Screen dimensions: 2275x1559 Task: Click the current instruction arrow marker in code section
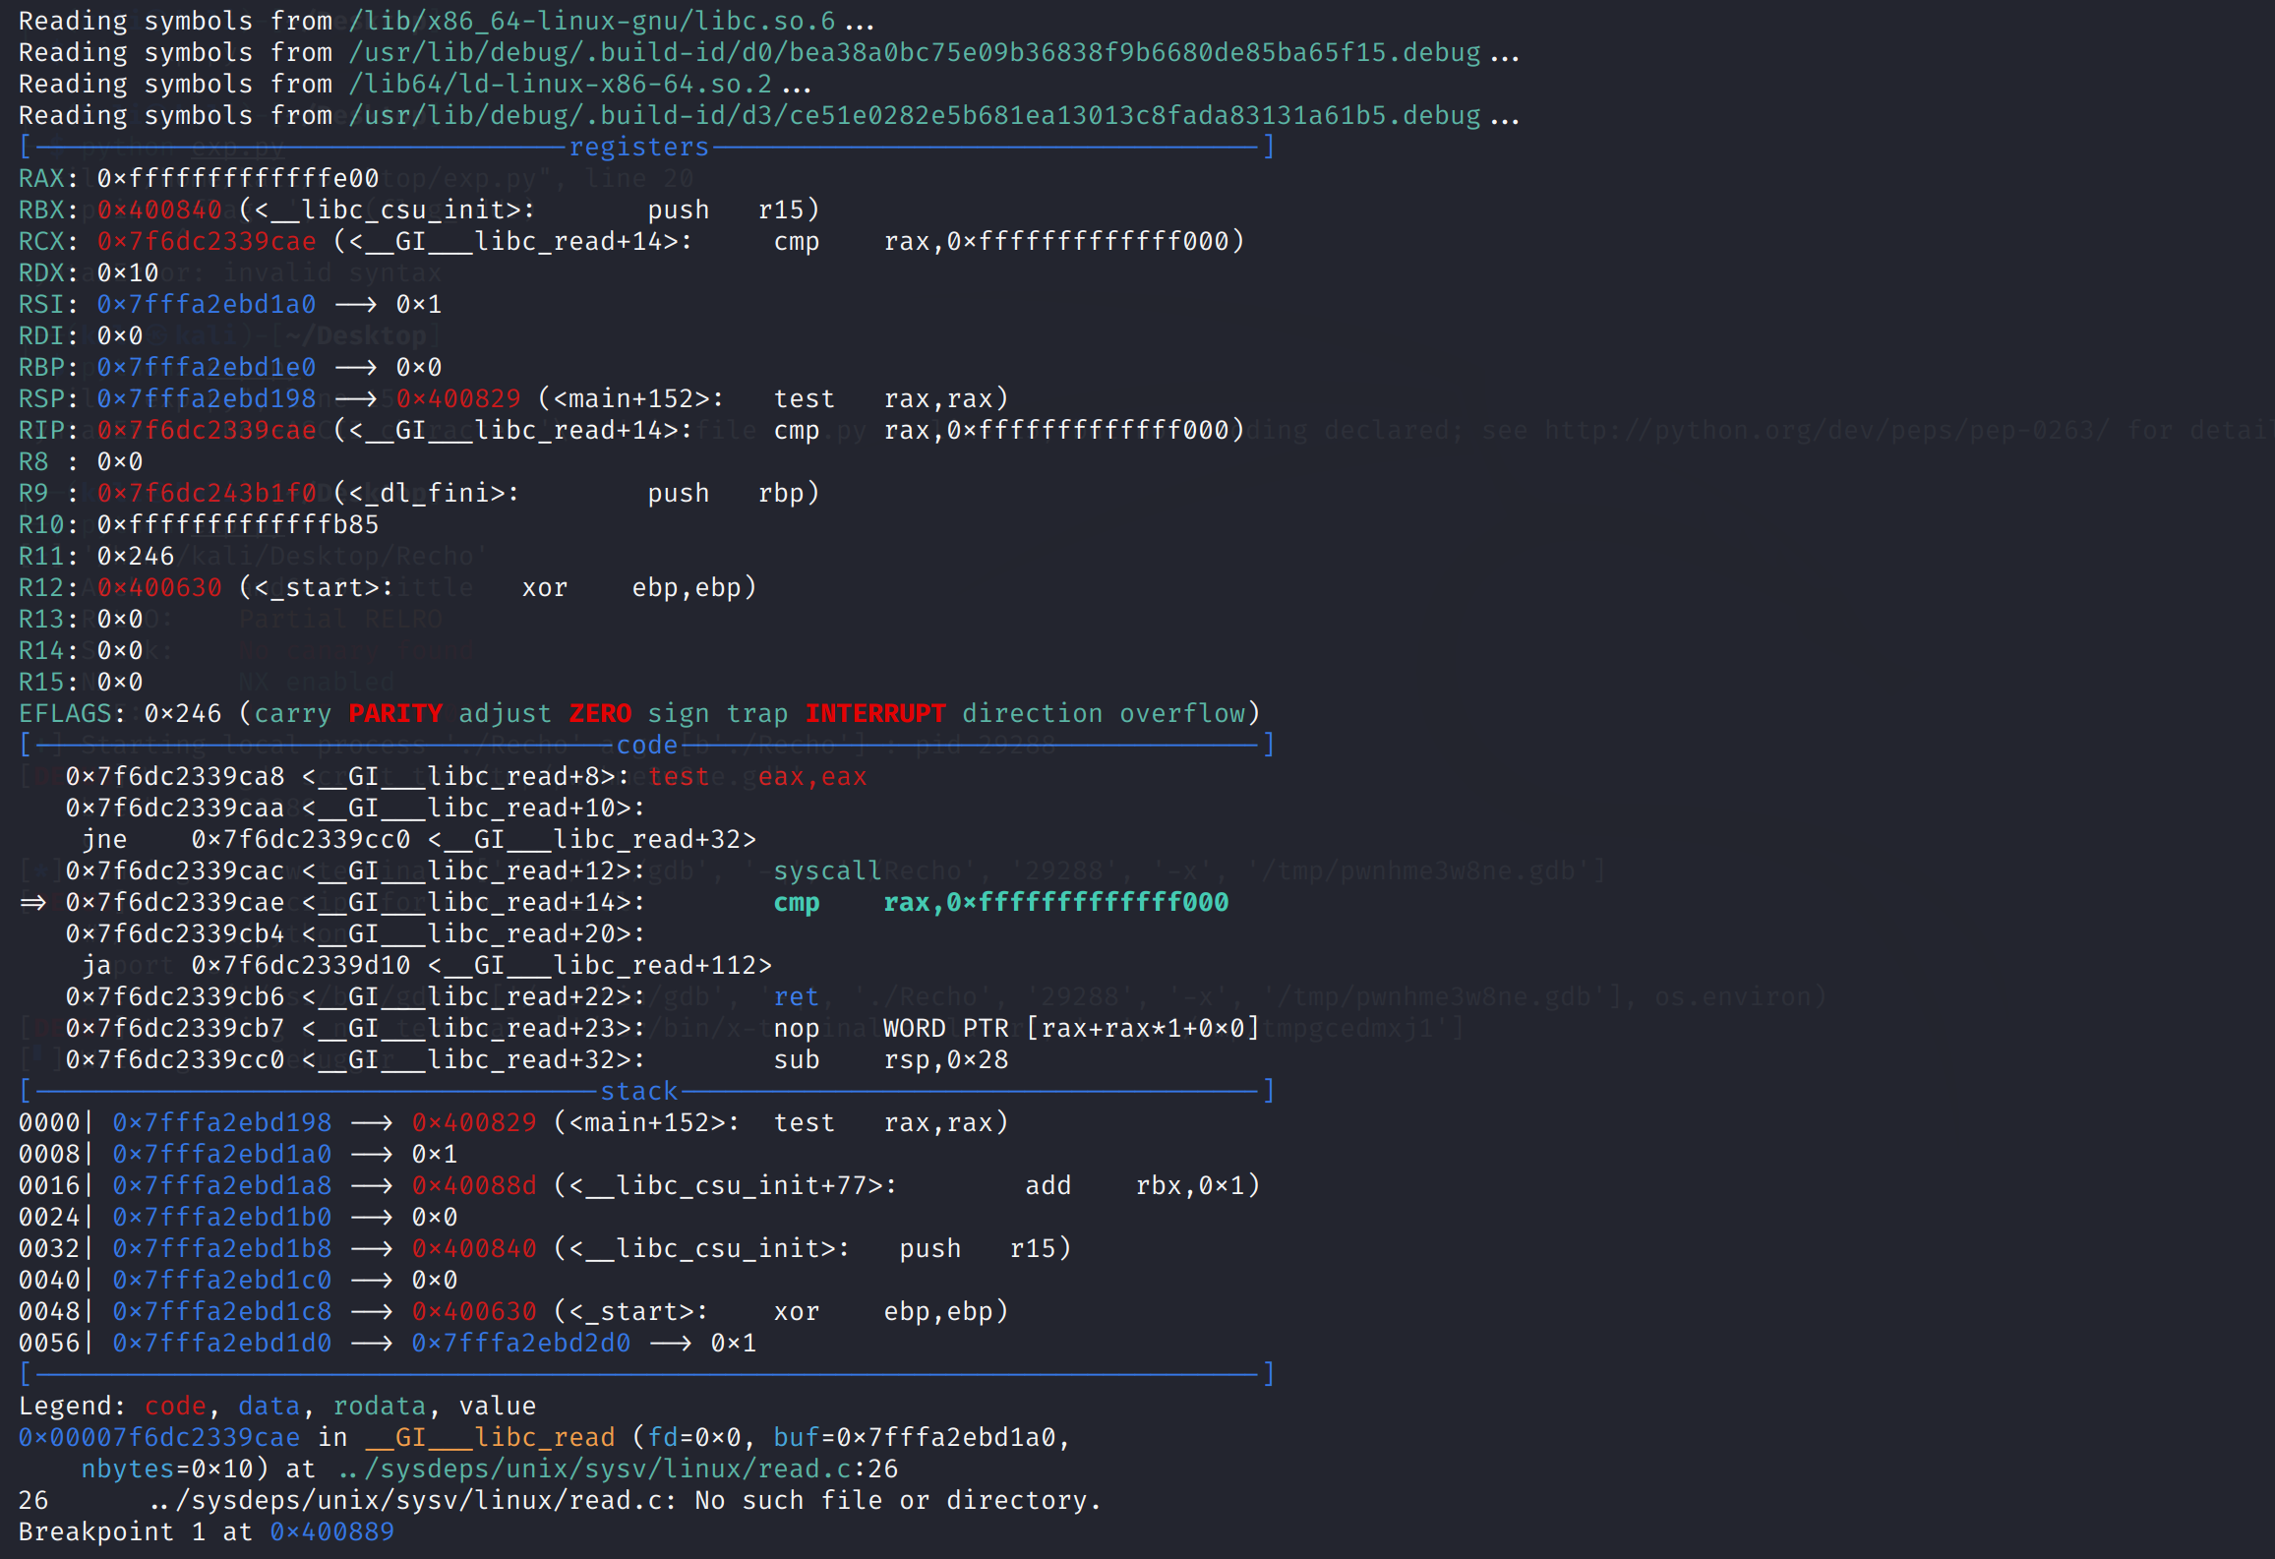(32, 902)
